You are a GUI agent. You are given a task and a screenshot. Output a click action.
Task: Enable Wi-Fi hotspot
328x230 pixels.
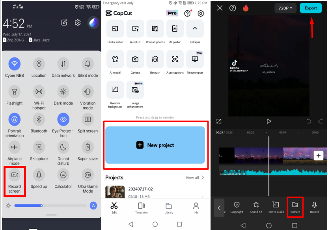[39, 91]
